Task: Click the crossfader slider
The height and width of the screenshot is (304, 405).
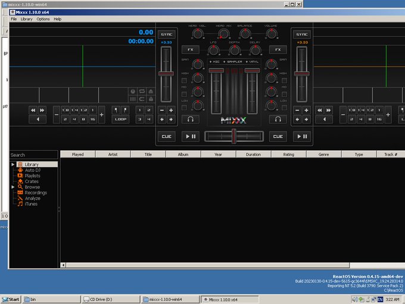Action: (234, 137)
